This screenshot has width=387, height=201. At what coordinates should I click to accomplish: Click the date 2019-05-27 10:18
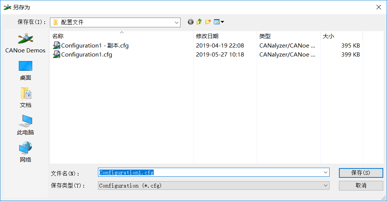coord(220,54)
